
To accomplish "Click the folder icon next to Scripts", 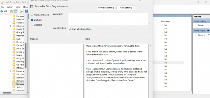I will click(14, 87).
